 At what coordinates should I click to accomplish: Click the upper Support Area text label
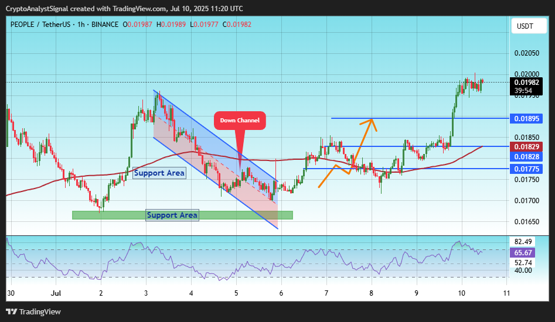pos(159,173)
